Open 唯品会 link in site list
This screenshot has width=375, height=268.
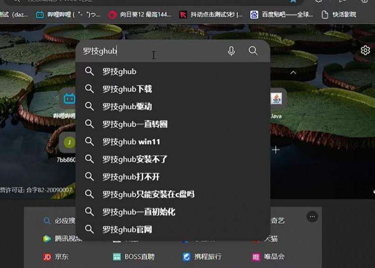(x=268, y=257)
